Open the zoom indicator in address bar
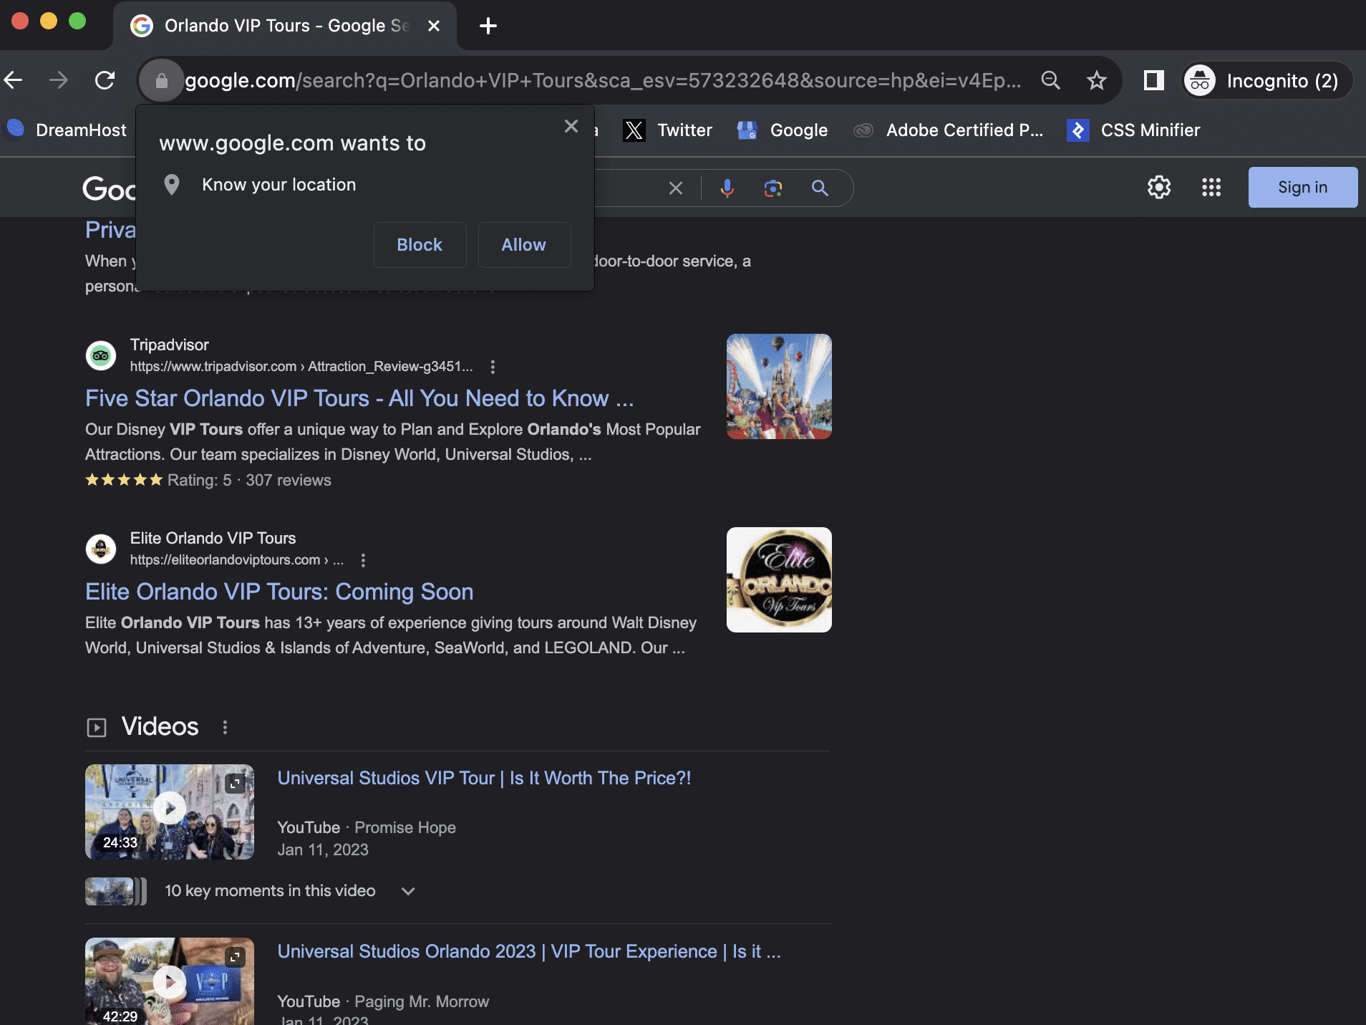 pyautogui.click(x=1050, y=80)
